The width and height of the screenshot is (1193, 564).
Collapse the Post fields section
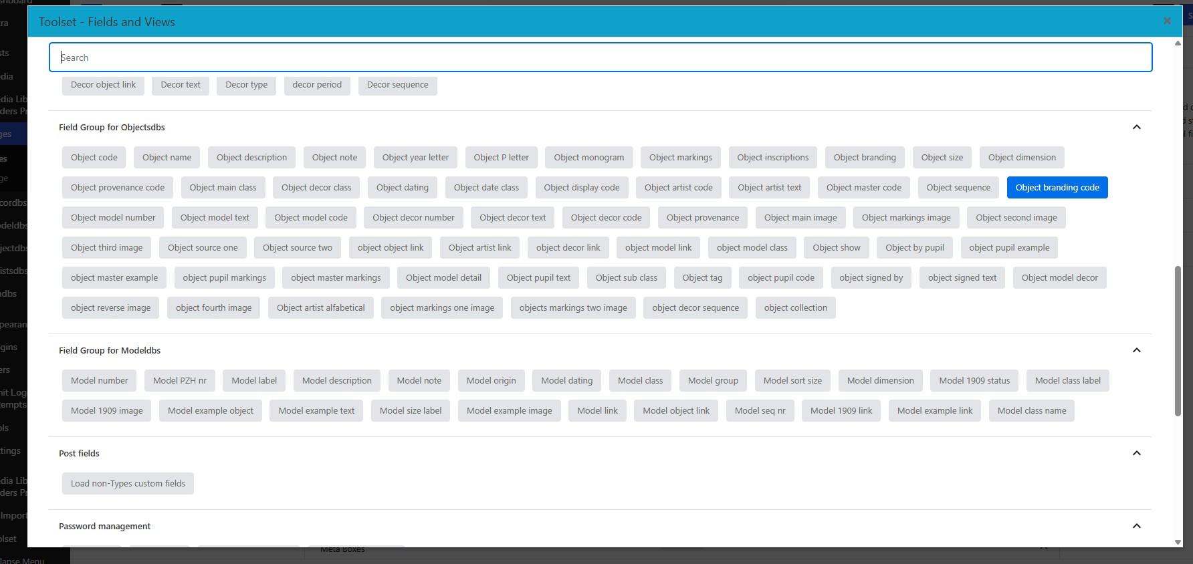1136,453
